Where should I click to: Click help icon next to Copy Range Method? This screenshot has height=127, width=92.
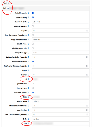point(28,39)
